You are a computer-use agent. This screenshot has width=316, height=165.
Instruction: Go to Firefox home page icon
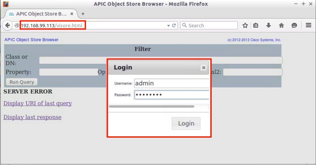281,26
